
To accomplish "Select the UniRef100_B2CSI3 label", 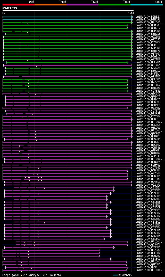I will [x=148, y=45].
